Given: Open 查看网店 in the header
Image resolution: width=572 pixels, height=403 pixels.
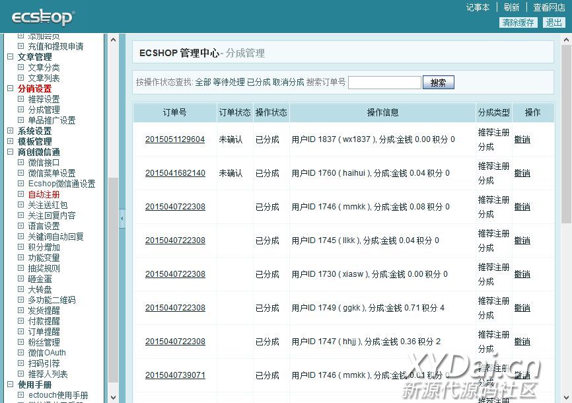Looking at the screenshot, I should click(x=549, y=7).
